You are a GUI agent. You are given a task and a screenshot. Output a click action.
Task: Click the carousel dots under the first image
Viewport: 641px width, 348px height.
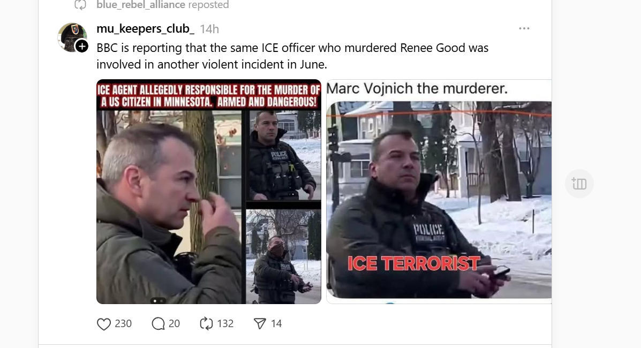pyautogui.click(x=158, y=301)
